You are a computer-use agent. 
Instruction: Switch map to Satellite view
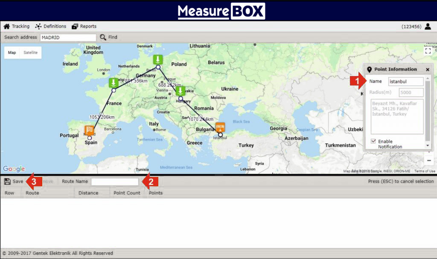click(x=30, y=53)
